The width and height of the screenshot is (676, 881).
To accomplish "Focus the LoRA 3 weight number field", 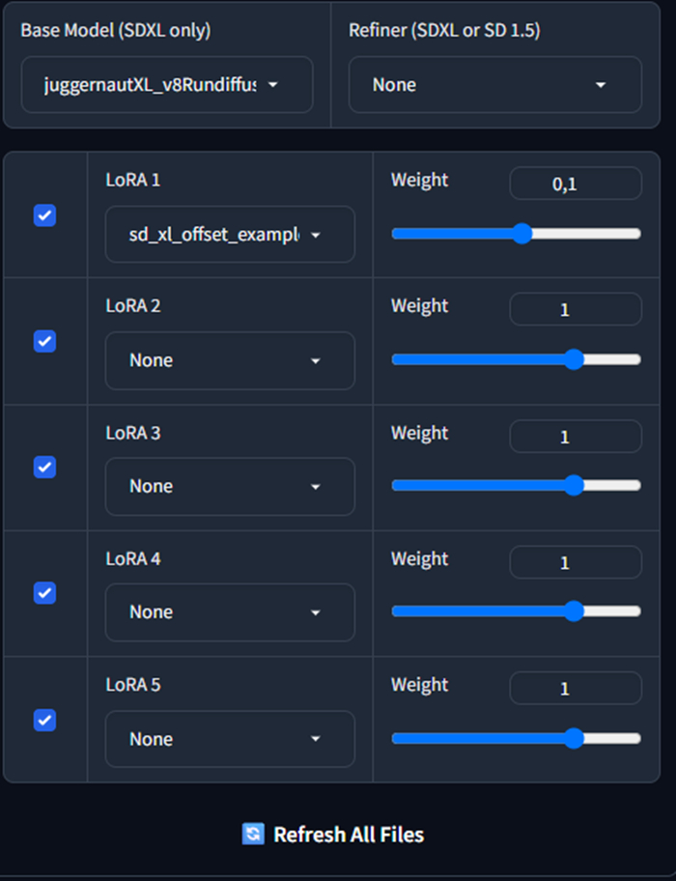I will (575, 437).
